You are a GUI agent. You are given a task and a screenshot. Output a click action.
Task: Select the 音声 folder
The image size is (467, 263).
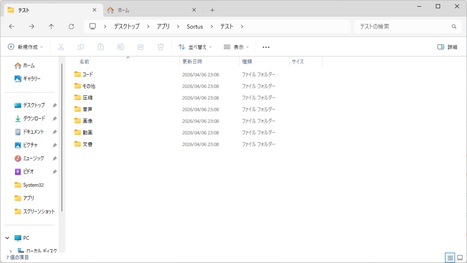(x=83, y=109)
